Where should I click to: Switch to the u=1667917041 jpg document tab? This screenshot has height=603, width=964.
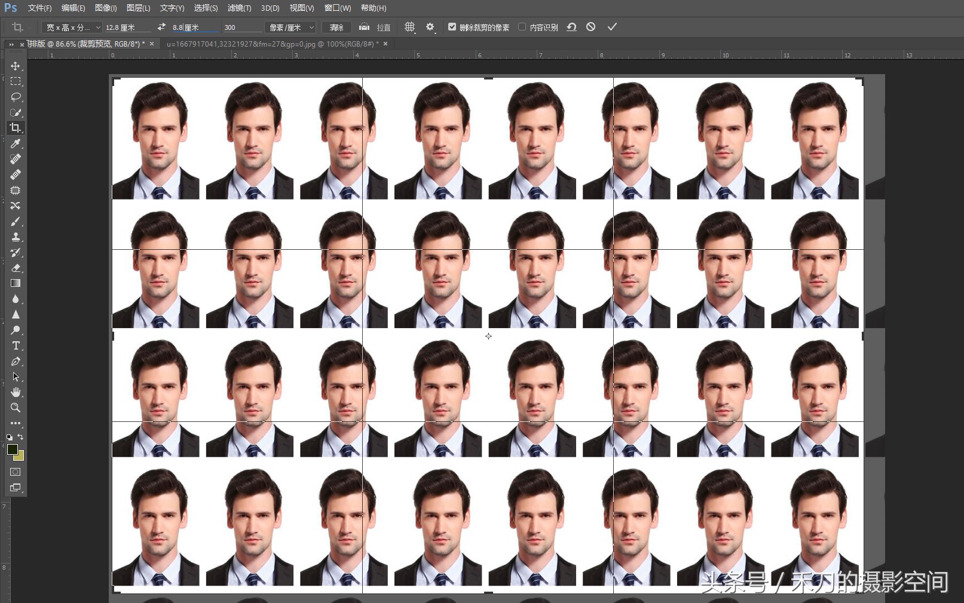[x=272, y=44]
